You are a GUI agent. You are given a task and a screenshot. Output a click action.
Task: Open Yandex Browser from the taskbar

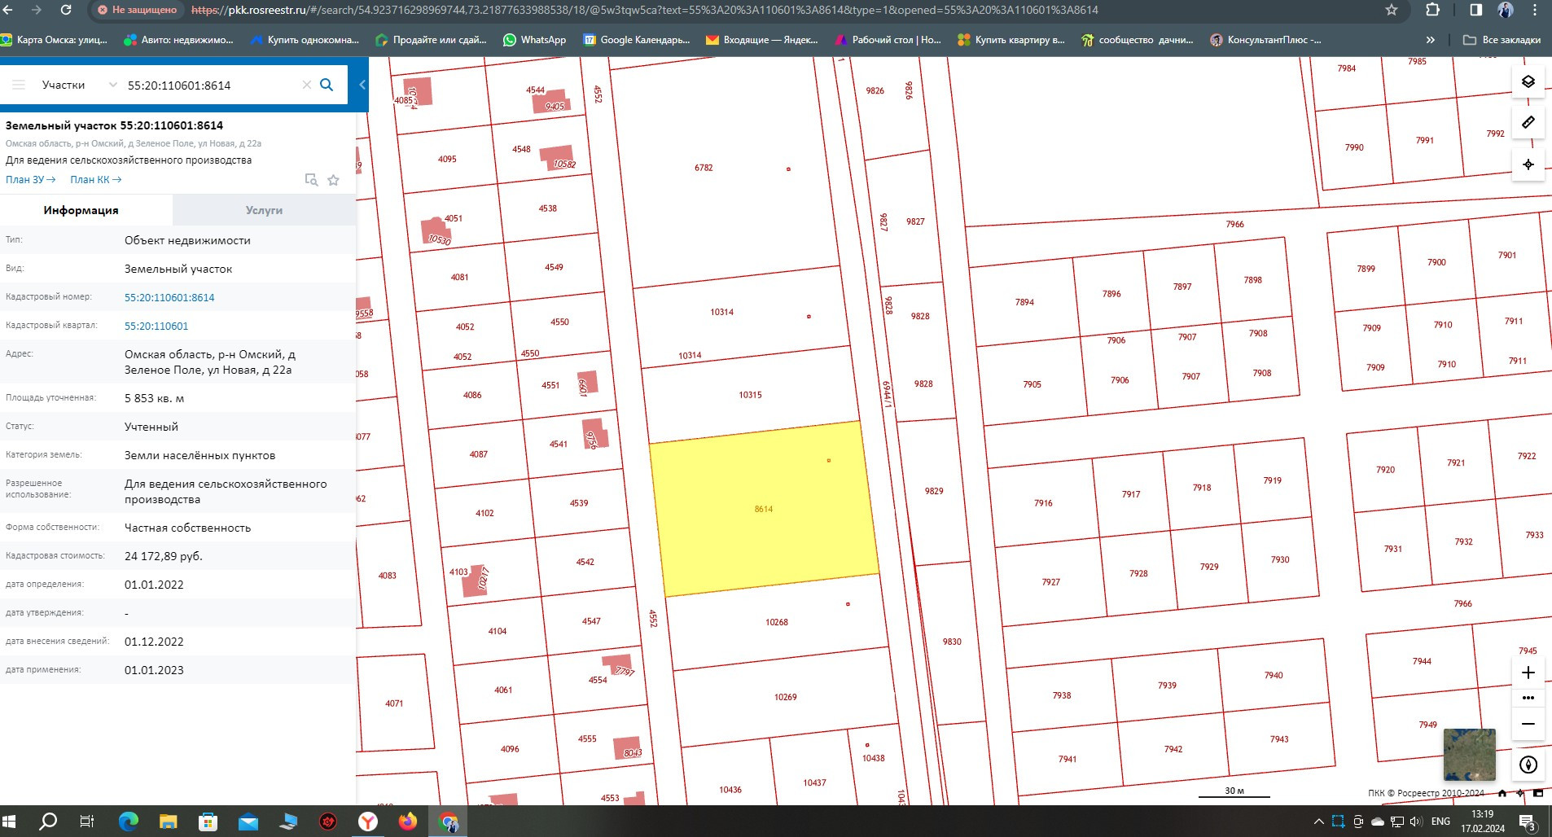[x=368, y=822]
